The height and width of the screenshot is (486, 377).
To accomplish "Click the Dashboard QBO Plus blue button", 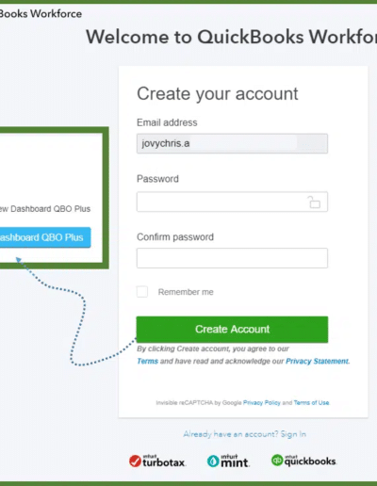I will pyautogui.click(x=42, y=237).
